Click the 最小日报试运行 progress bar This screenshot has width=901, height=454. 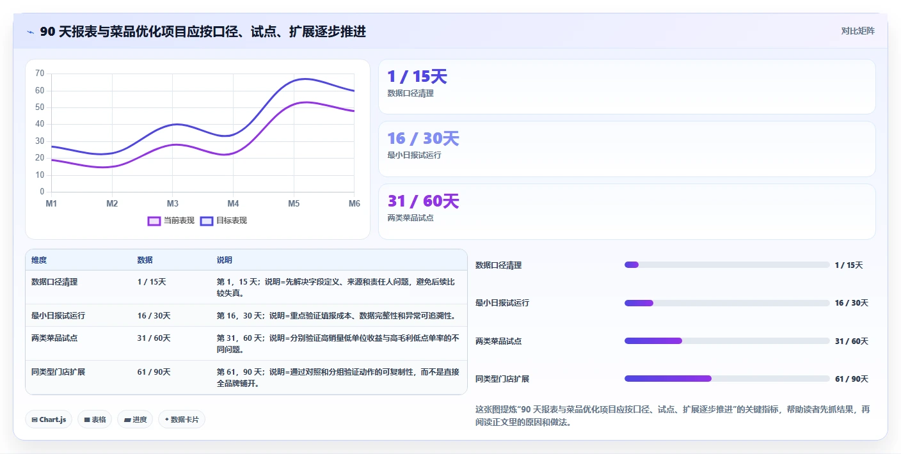[727, 303]
